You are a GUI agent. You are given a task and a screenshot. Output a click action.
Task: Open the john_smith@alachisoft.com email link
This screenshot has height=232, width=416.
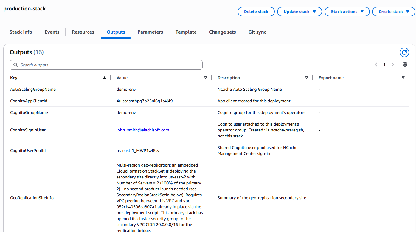click(x=143, y=130)
